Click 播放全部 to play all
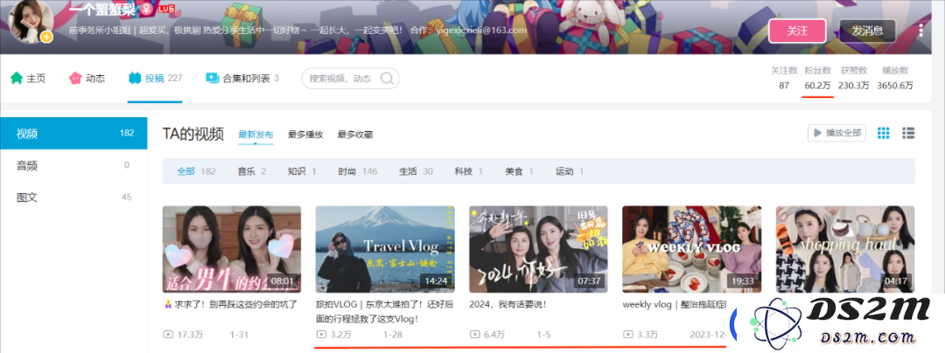This screenshot has width=945, height=353. pos(836,133)
